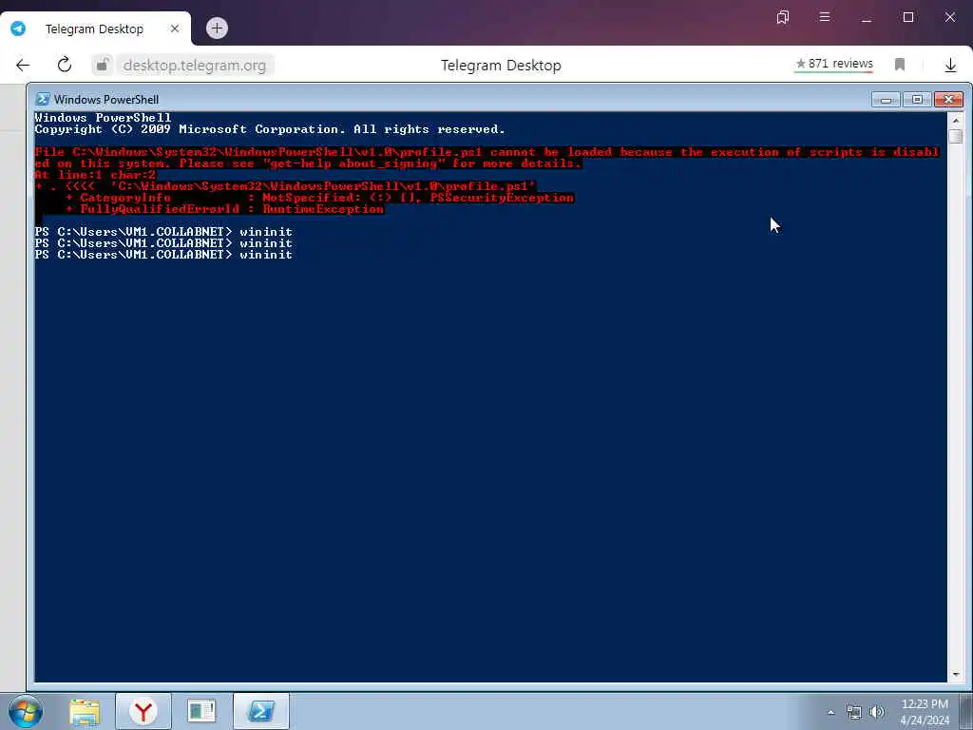Open the Windows Start menu
973x730 pixels.
pyautogui.click(x=26, y=711)
